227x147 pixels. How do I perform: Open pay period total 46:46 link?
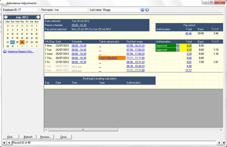point(188,33)
